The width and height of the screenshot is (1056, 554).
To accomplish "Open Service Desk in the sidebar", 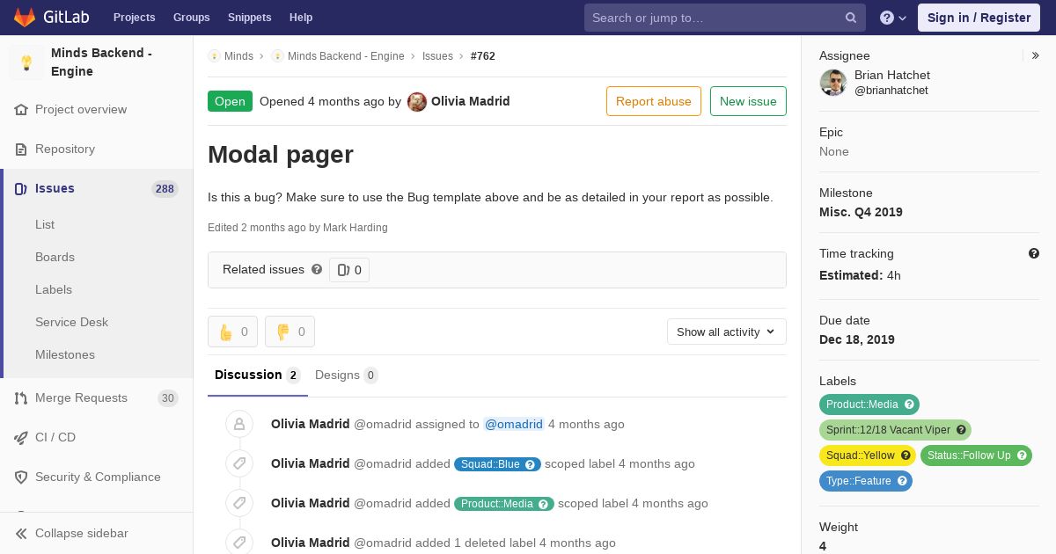I will coord(71,322).
